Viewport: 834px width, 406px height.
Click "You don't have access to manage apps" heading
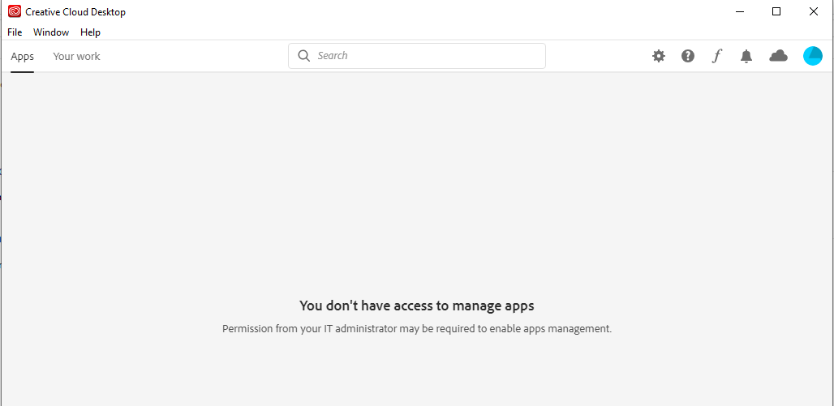(x=417, y=306)
